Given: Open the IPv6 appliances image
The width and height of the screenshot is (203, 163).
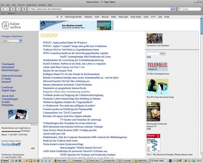Looking at the screenshot, I should click(158, 87).
